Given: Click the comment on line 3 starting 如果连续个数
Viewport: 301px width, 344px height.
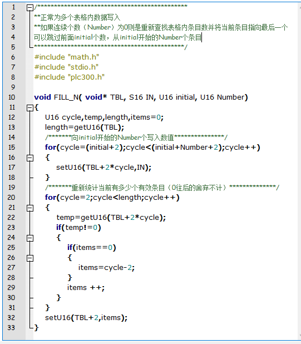Looking at the screenshot, I should click(161, 27).
